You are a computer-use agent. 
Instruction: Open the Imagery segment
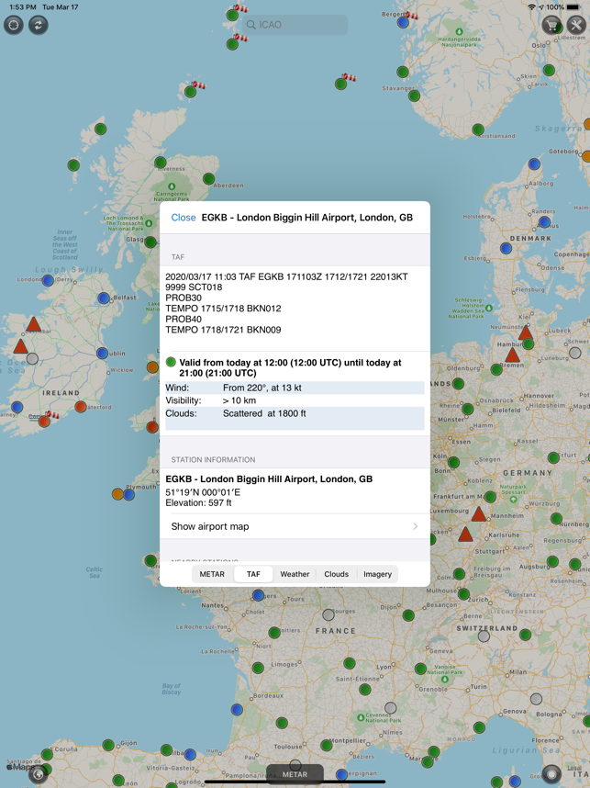(378, 574)
